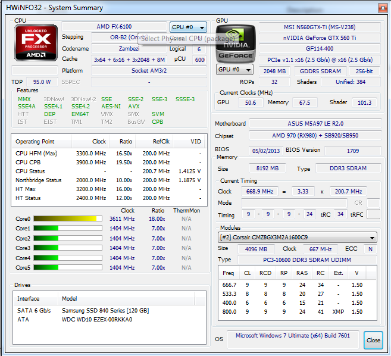The width and height of the screenshot is (391, 356).
Task: Click the MSI N560GTX-Ti card name field
Action: pyautogui.click(x=320, y=27)
